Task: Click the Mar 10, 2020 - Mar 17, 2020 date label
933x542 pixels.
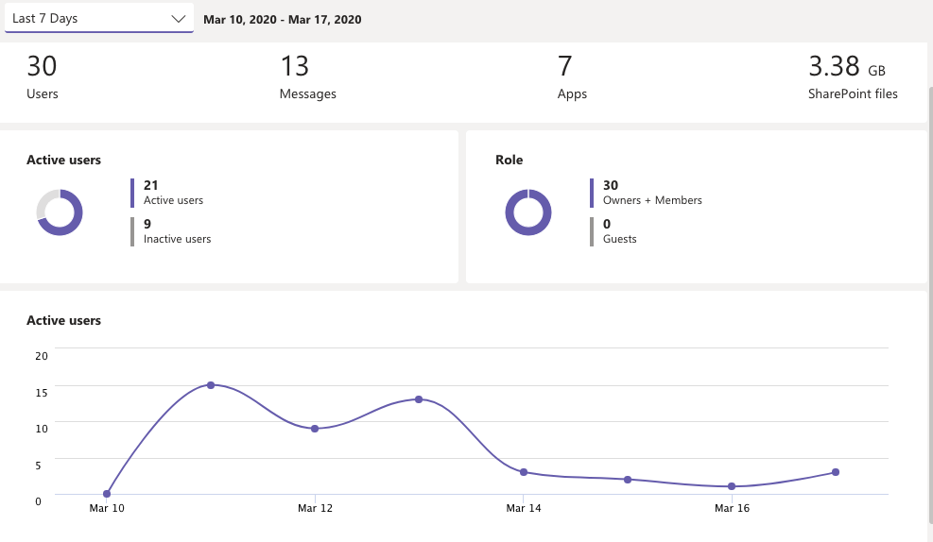Action: click(x=282, y=19)
